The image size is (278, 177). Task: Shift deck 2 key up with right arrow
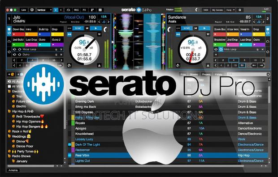(264, 22)
